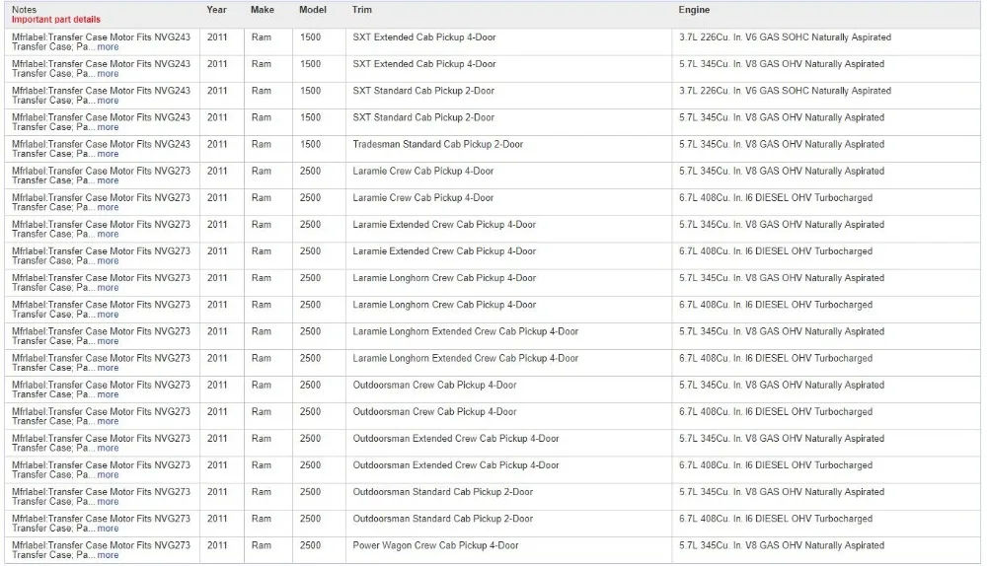
Task: Select 'Power Wagon Crew Cab Pickup 4-Door' trim cell
Action: pyautogui.click(x=435, y=546)
